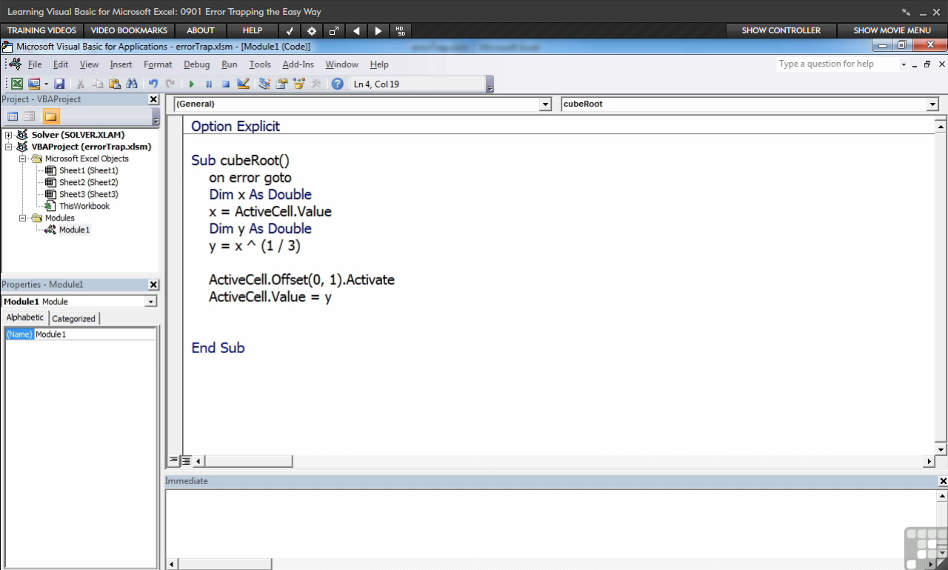Image resolution: width=948 pixels, height=570 pixels.
Task: Close the Project - VBAProject panel
Action: tap(153, 99)
